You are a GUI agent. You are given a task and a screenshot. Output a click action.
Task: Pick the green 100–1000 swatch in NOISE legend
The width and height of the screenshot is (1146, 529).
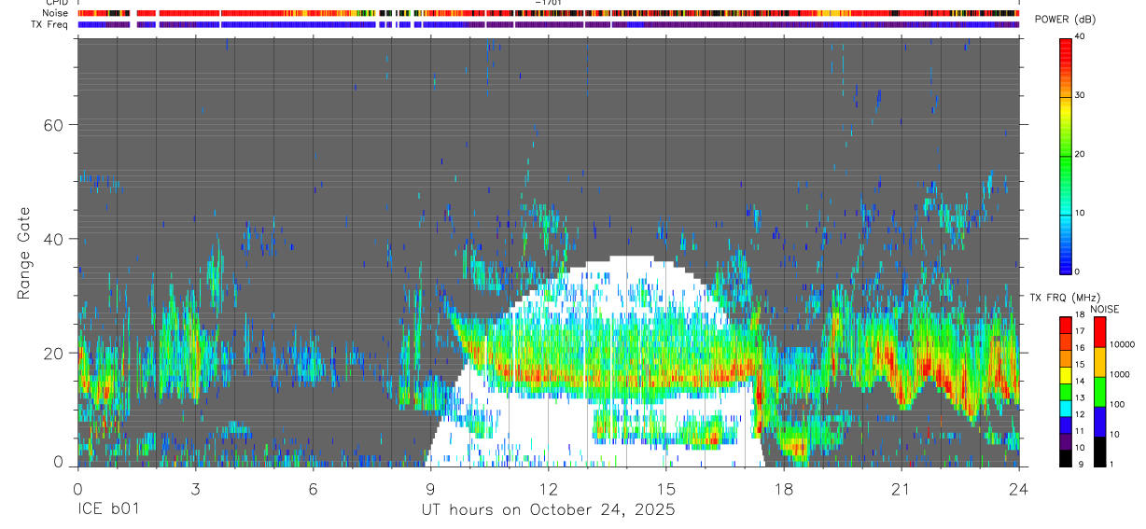click(1099, 391)
